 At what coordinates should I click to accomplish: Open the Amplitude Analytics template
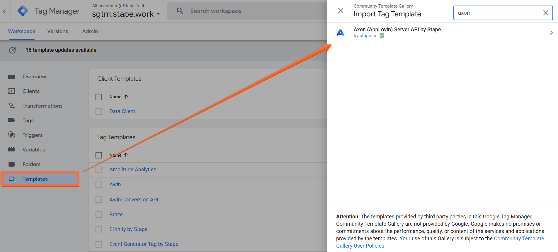(133, 170)
